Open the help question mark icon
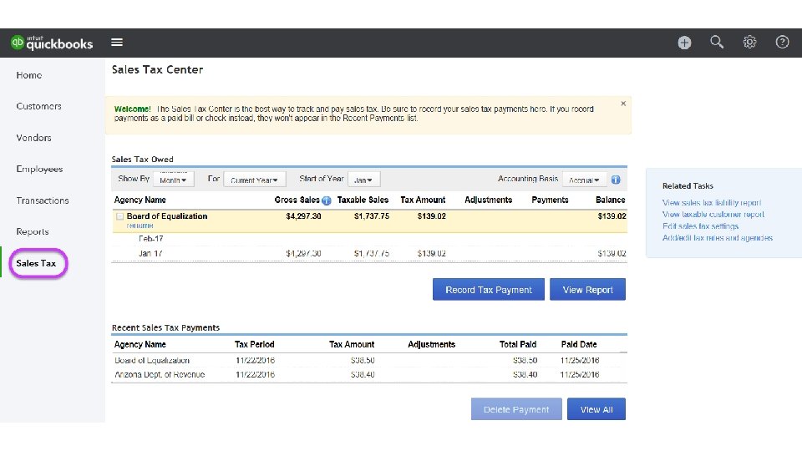802x451 pixels. (x=782, y=42)
